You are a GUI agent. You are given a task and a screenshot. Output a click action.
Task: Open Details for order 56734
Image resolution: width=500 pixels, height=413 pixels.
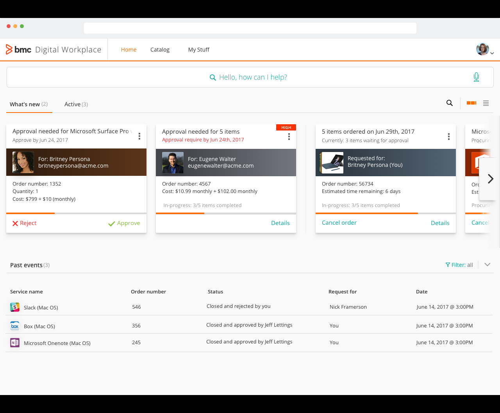[440, 223]
